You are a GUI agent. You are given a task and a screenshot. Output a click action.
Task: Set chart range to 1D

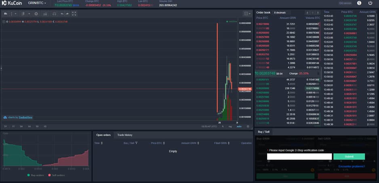tap(45, 126)
